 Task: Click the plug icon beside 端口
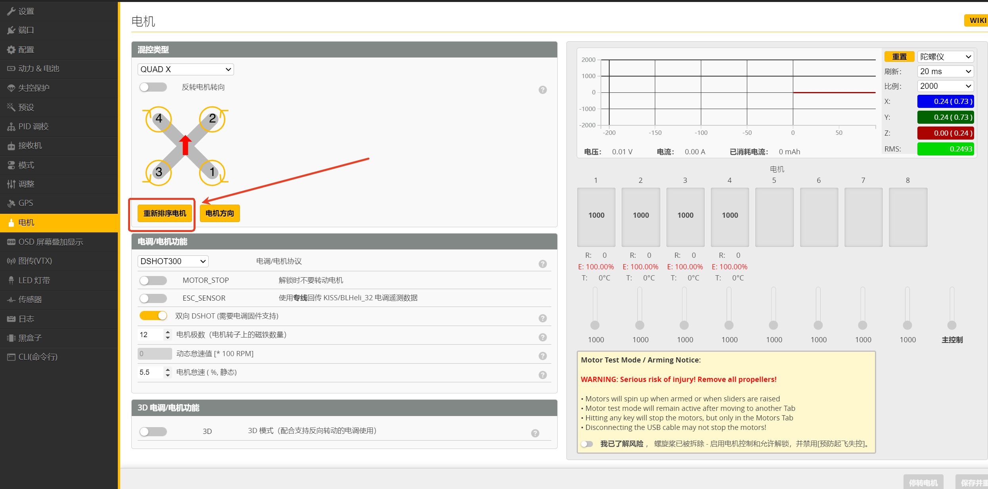pos(11,30)
